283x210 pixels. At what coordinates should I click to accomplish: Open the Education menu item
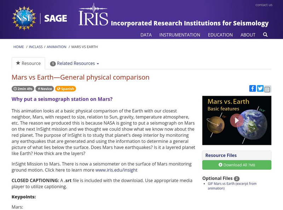click(221, 35)
